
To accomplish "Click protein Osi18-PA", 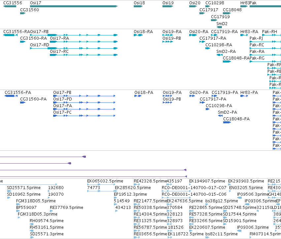I will [144, 93].
